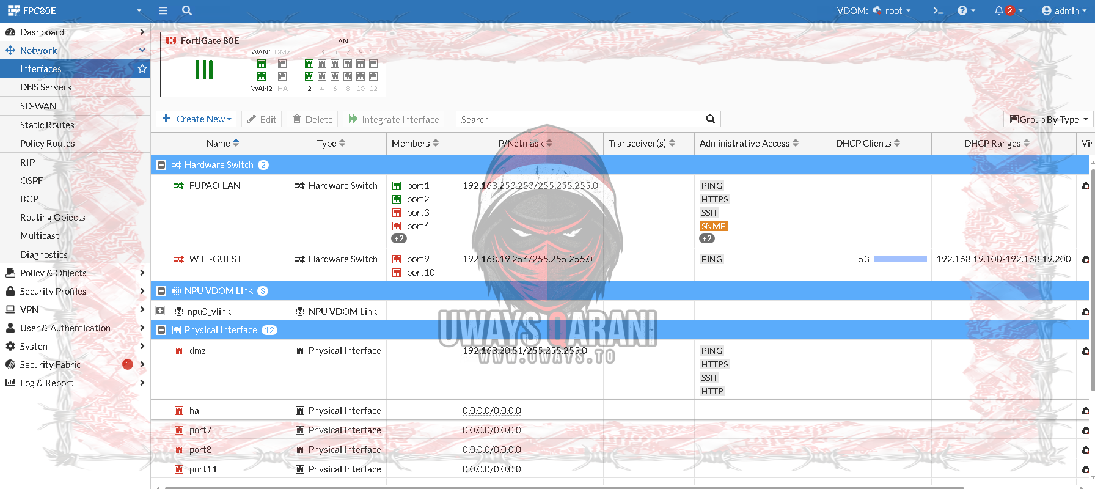Expand the Policy & Objects menu
This screenshot has height=489, width=1095.
(x=75, y=273)
